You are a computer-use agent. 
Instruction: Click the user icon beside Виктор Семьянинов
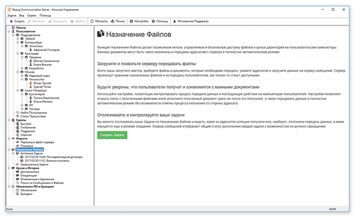pos(31,61)
